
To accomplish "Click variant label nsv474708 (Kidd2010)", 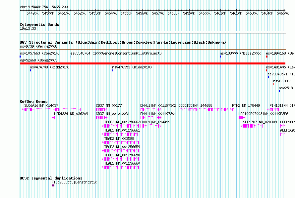I will click(x=50, y=67).
